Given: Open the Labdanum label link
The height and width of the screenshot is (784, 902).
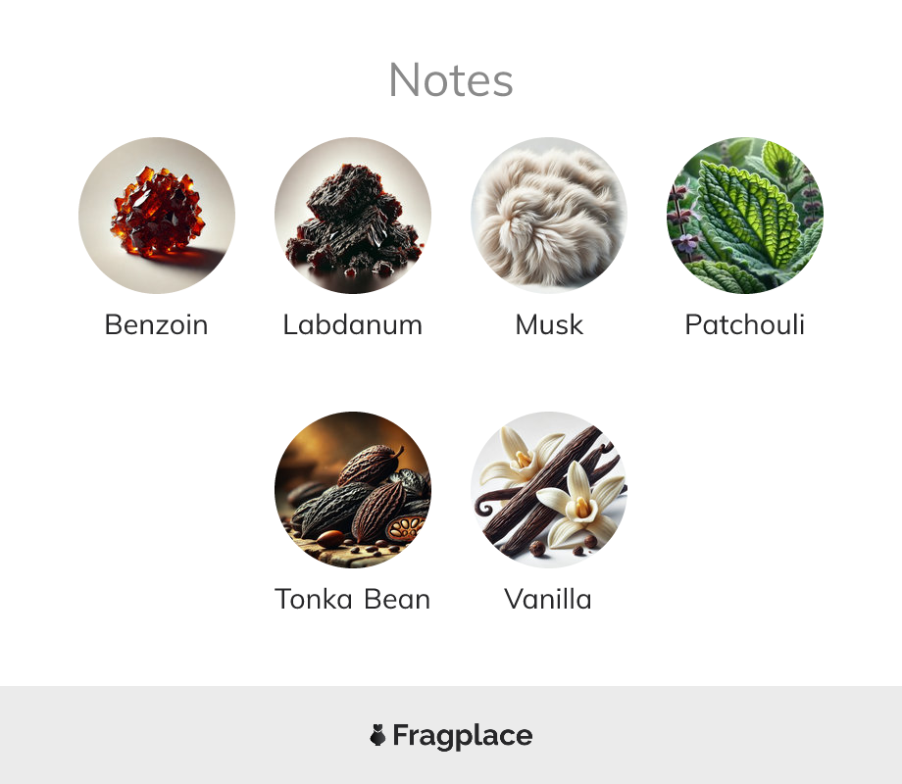Looking at the screenshot, I should [x=353, y=325].
